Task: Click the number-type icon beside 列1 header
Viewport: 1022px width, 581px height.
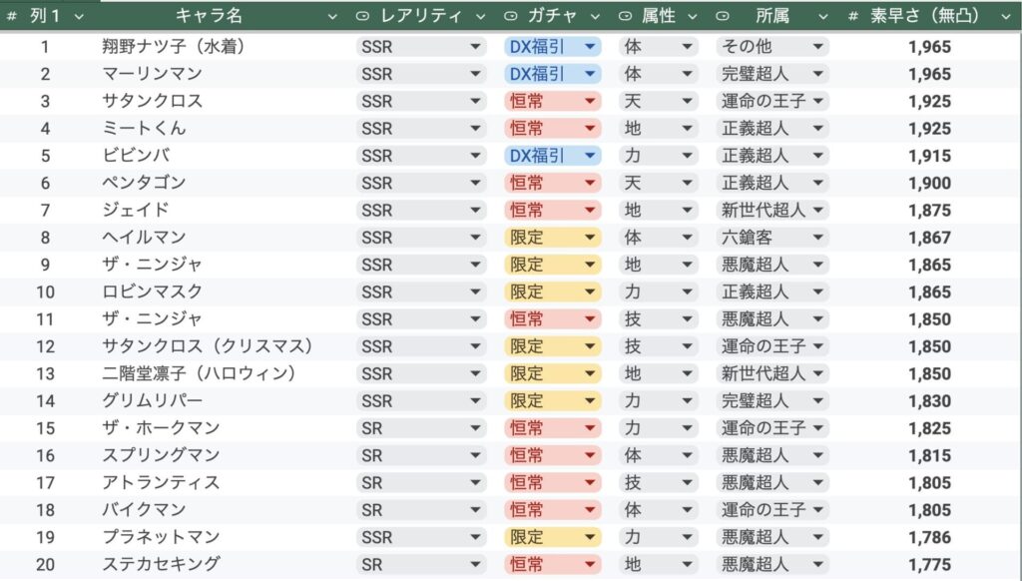Action: 12,17
